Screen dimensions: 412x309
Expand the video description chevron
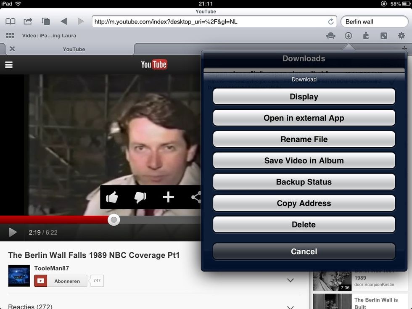pos(290,280)
